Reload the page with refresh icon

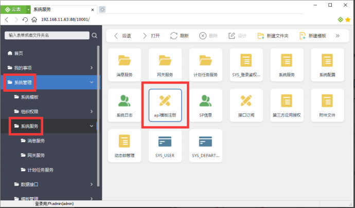[x=25, y=19]
